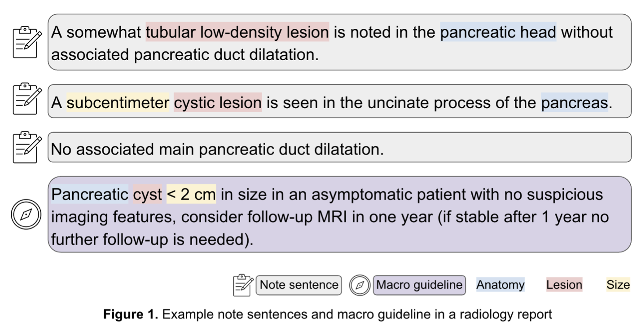Click the 'Macro guideline' legend box
The width and height of the screenshot is (641, 336).
point(419,285)
